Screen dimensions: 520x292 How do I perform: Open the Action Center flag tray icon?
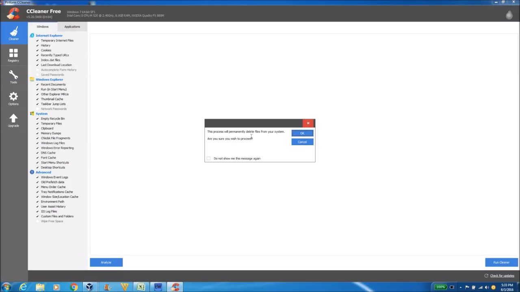coord(467,288)
